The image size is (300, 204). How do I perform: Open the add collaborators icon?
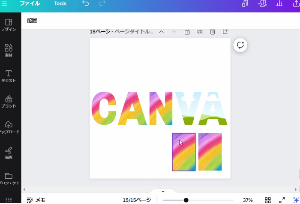[262, 3]
